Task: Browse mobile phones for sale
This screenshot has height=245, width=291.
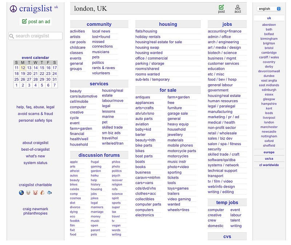Action: (180, 146)
